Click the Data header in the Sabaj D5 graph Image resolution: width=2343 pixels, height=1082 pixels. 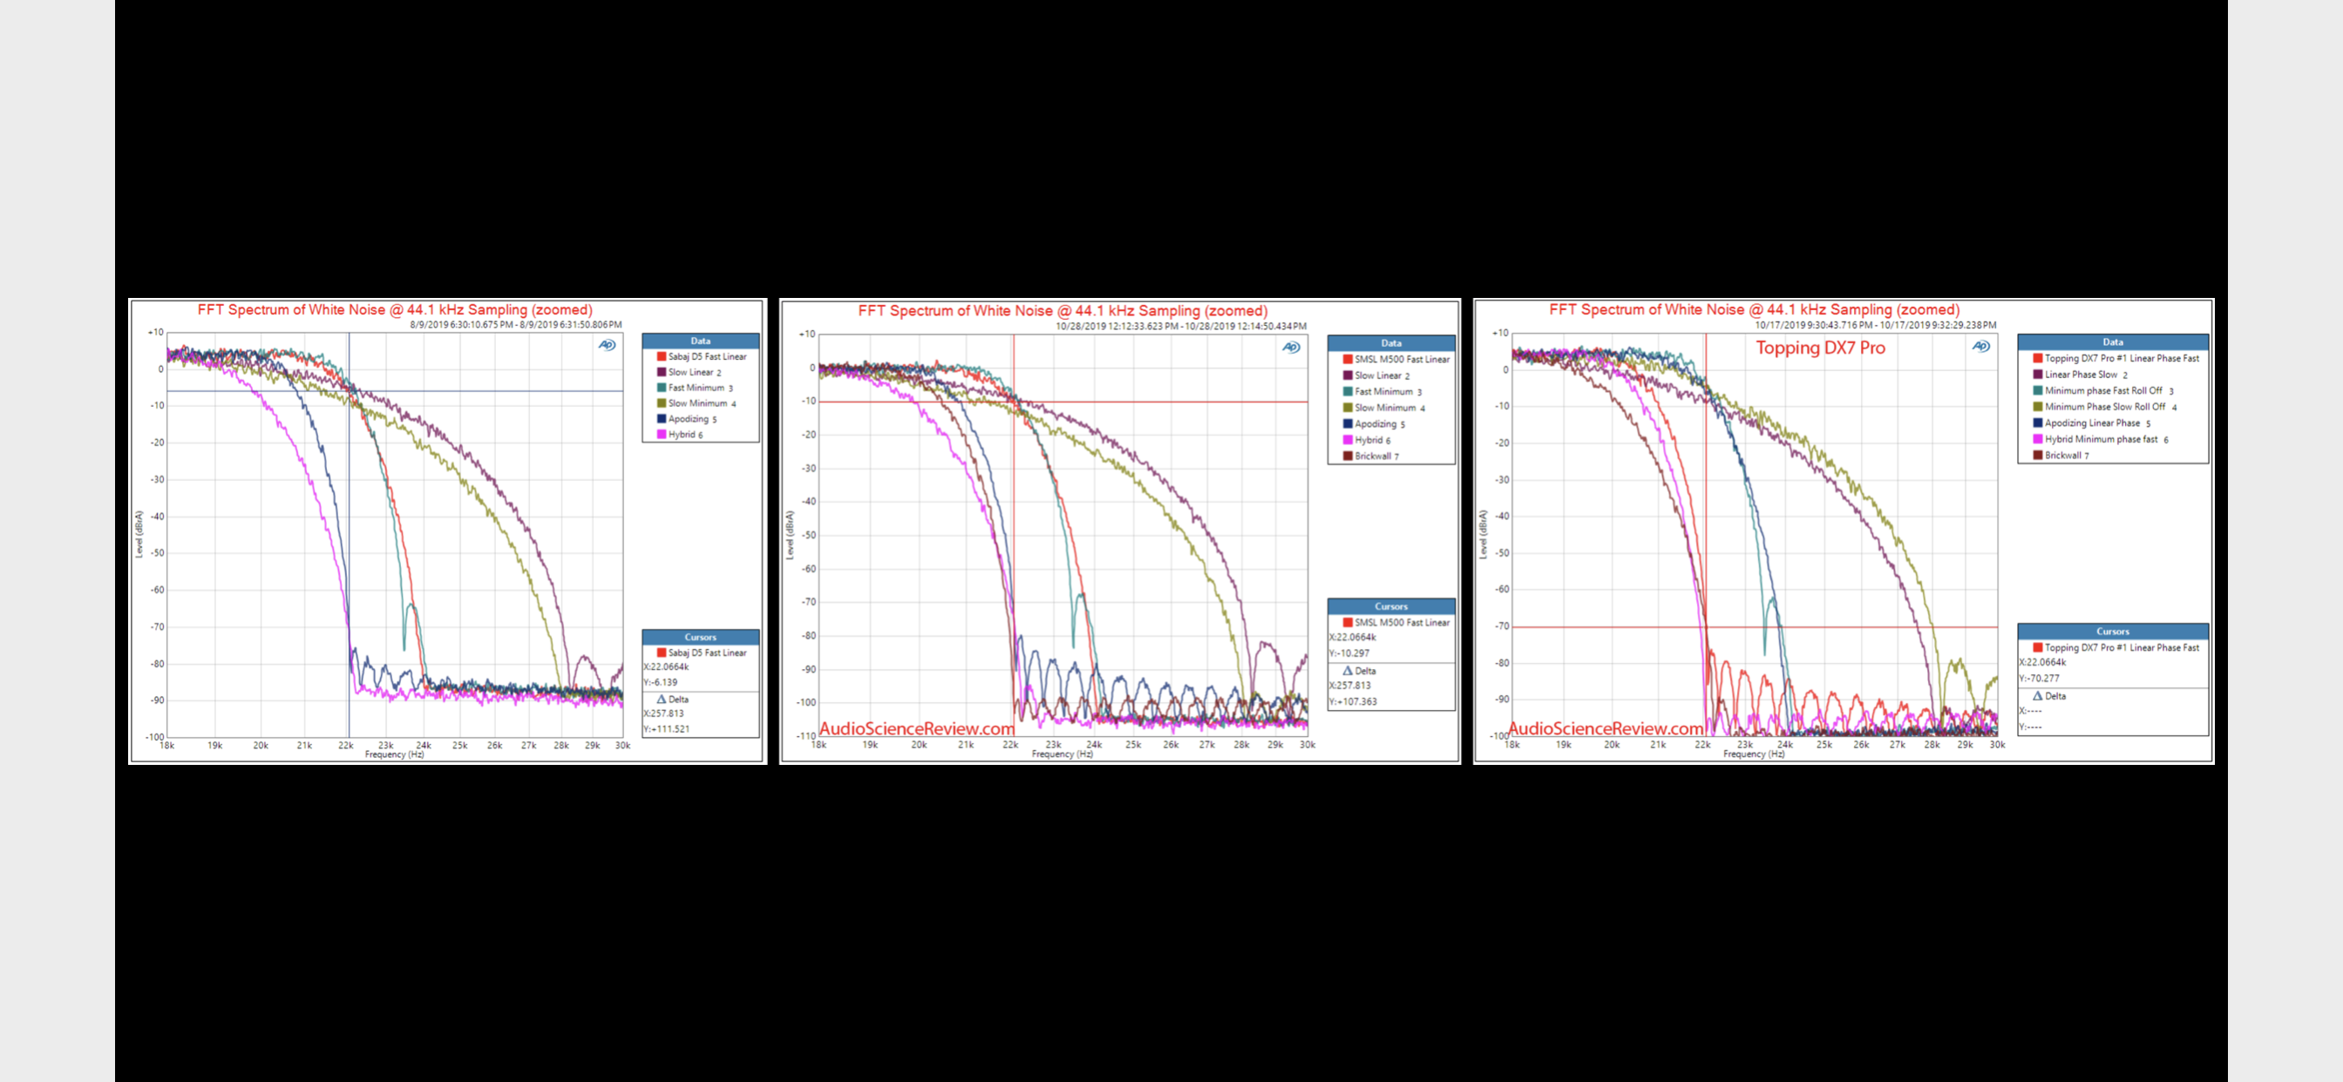click(x=700, y=341)
